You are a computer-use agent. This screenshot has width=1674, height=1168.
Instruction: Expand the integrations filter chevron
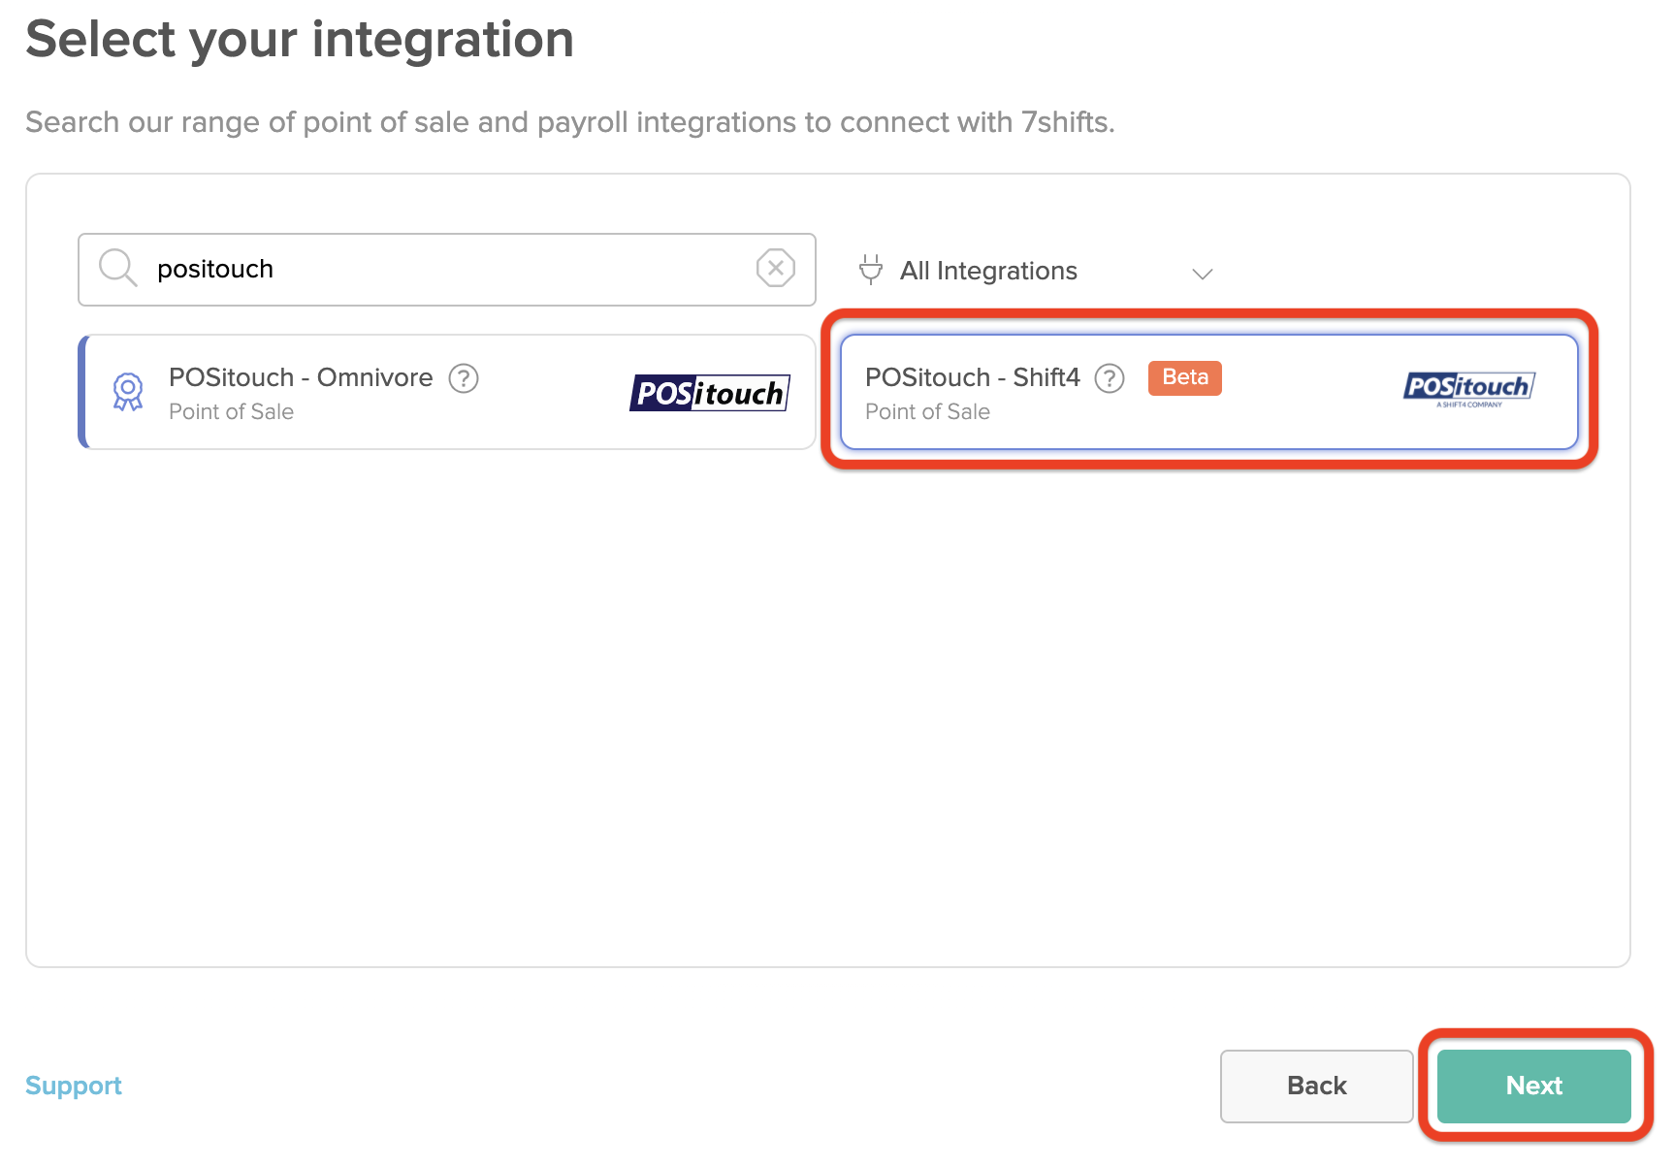pyautogui.click(x=1203, y=274)
